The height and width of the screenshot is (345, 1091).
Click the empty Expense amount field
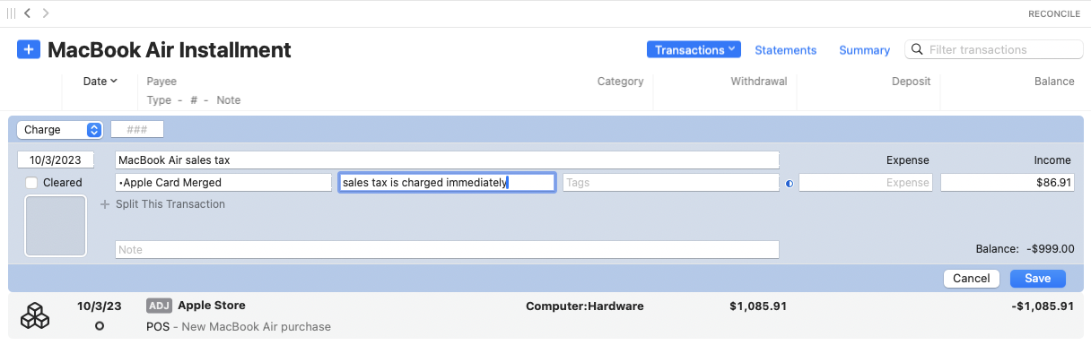coord(866,183)
